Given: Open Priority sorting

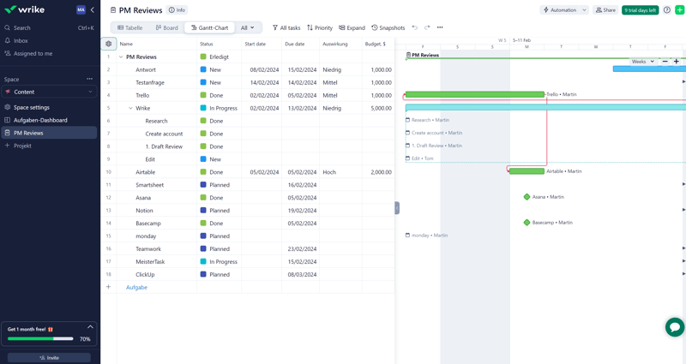Looking at the screenshot, I should click(x=319, y=27).
